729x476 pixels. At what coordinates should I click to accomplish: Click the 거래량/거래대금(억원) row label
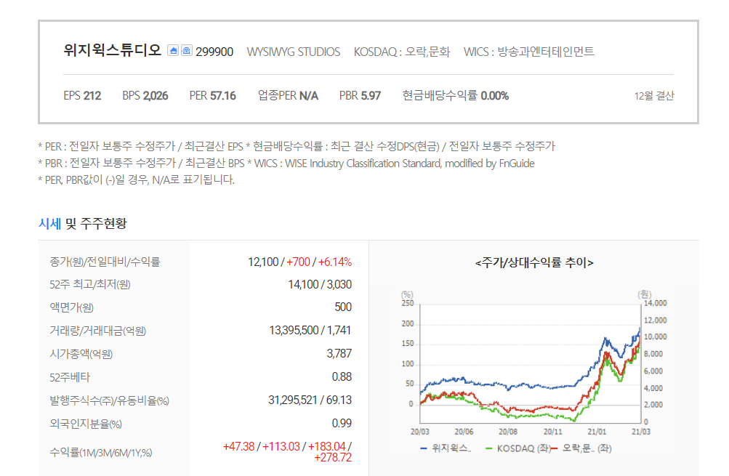(x=97, y=331)
